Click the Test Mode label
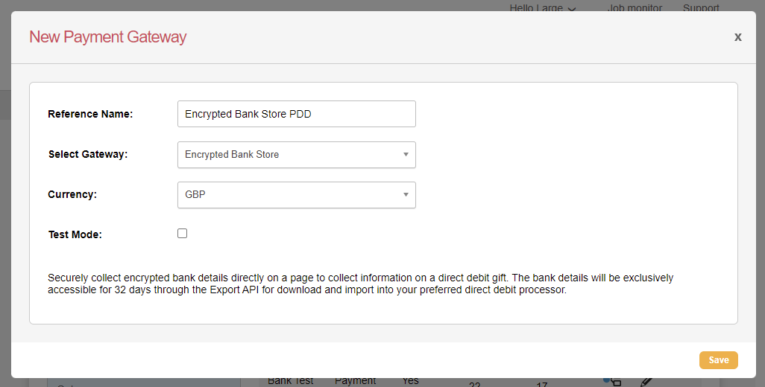 pyautogui.click(x=75, y=234)
